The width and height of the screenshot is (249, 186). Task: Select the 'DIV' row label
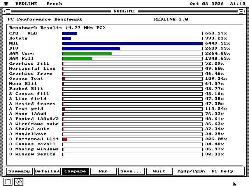pyautogui.click(x=14, y=48)
